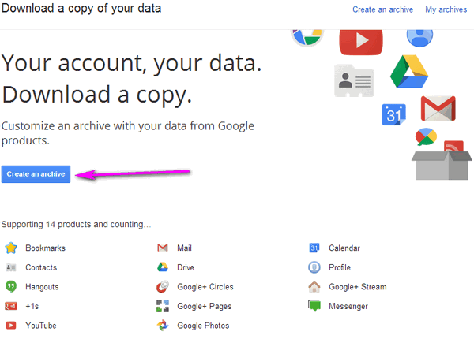Click the Google+ Circles label
474x343 pixels.
coord(205,286)
